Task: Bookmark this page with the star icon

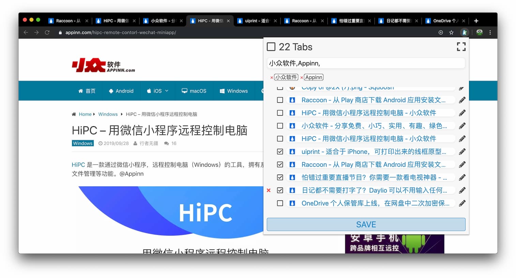Action: (451, 32)
